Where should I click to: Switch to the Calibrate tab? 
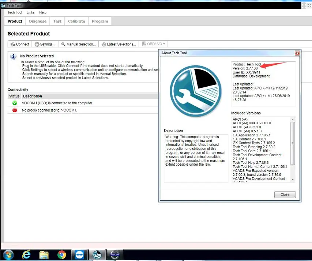76,21
